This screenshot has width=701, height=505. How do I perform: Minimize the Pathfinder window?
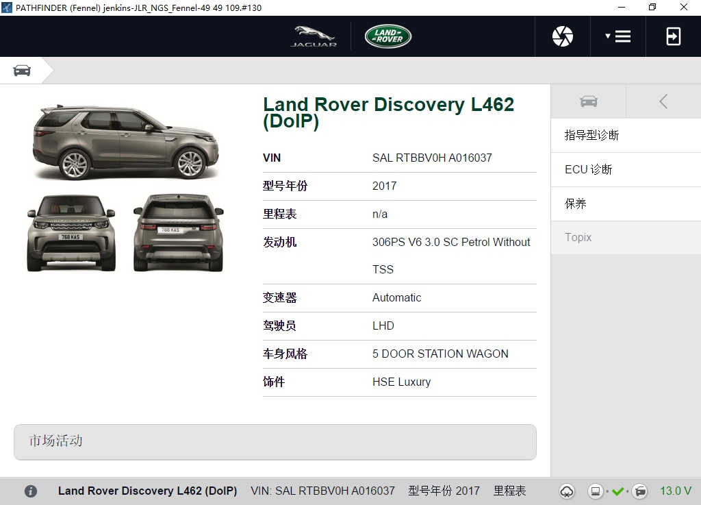pos(622,8)
